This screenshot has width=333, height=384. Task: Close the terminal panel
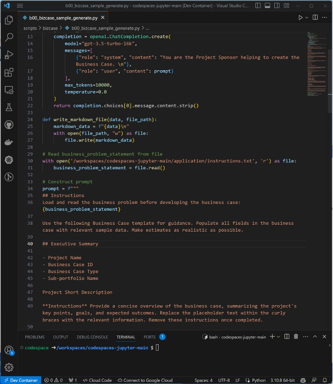point(325,337)
